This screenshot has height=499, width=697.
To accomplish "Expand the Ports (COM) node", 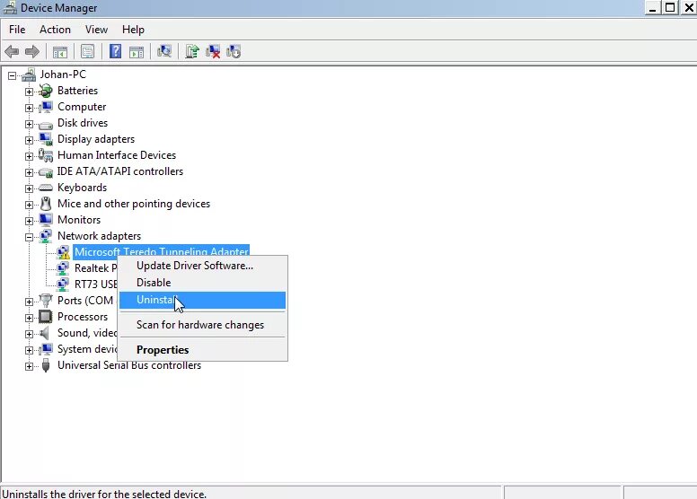I will tap(29, 302).
